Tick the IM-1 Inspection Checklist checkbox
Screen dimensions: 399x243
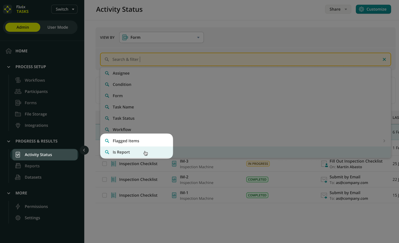(x=105, y=195)
